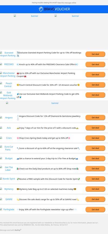Image resolution: width=108 pixels, height=234 pixels.
Task: Get deal for Nordic Spirit free sample
Action: [x=95, y=179]
